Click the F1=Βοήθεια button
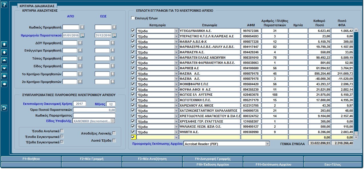Screen dimensions: 364x169 pyautogui.click(x=31, y=159)
